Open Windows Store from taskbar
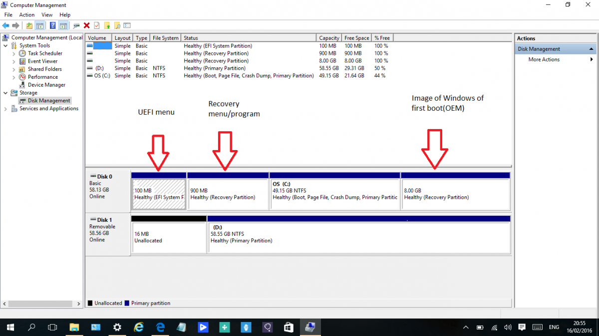The image size is (599, 336). 289,328
